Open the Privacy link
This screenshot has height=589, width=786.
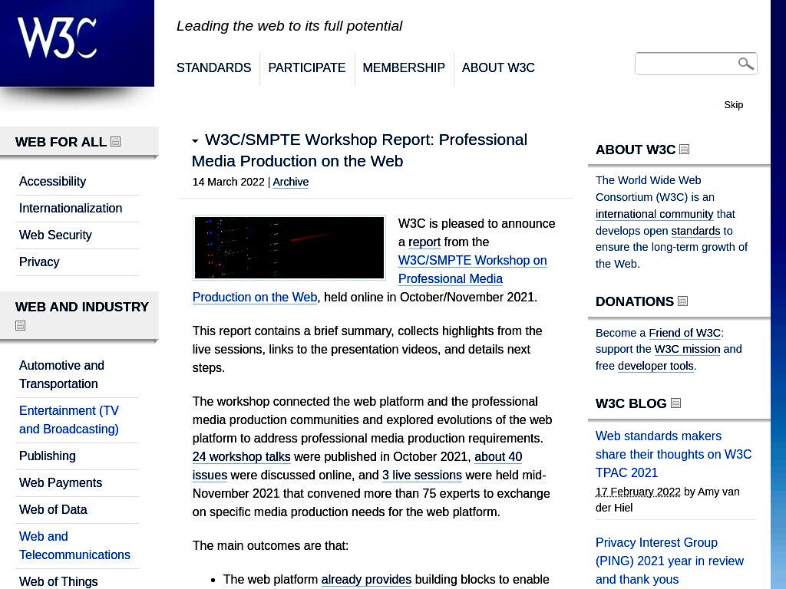tap(39, 262)
